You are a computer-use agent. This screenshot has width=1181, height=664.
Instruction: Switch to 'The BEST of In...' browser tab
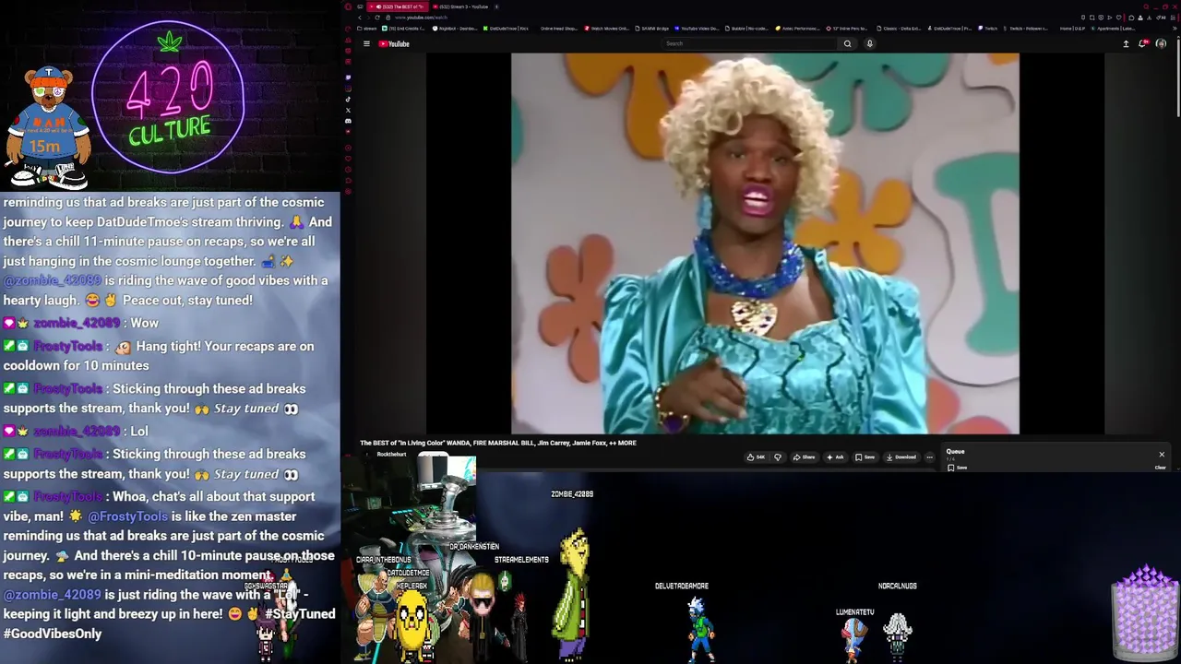click(x=397, y=6)
